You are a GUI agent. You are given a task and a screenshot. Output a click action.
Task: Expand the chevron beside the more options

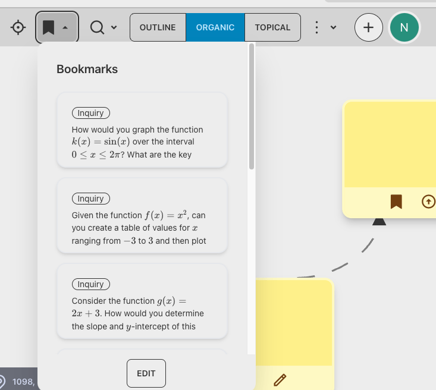[334, 27]
